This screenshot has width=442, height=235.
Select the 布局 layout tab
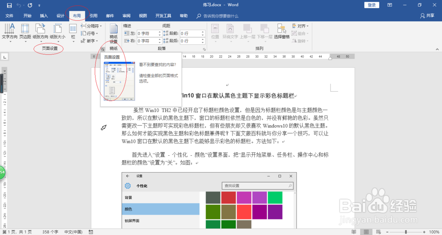click(77, 16)
